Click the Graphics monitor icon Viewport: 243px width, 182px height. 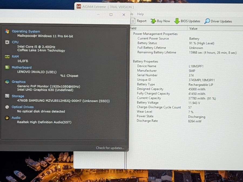7,82
